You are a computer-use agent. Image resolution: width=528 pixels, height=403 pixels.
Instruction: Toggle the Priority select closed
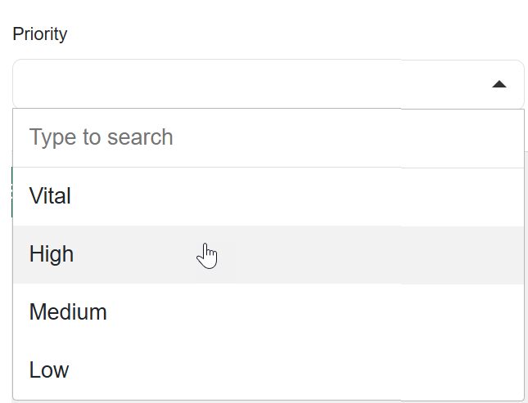tap(499, 84)
